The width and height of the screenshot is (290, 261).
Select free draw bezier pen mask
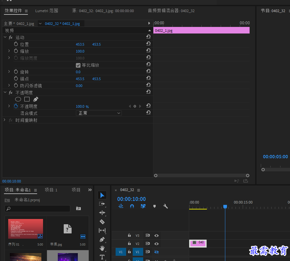pos(36,99)
